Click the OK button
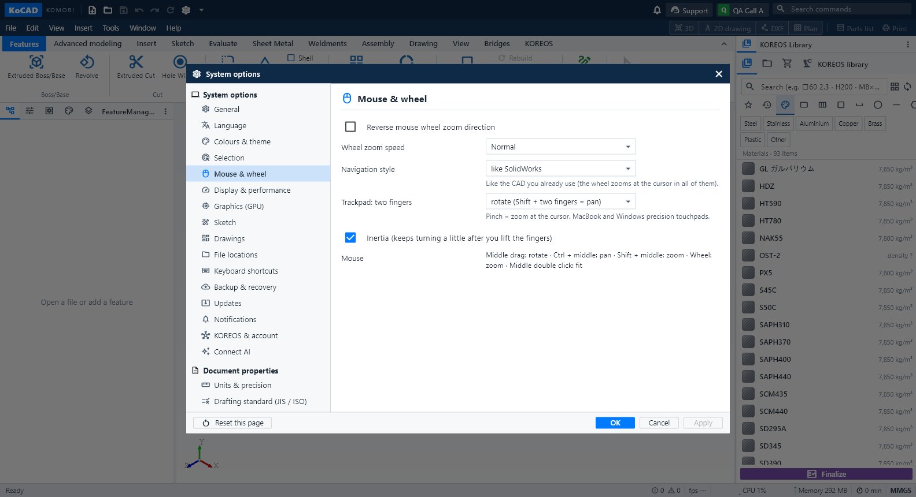Image resolution: width=916 pixels, height=497 pixels. tap(615, 423)
